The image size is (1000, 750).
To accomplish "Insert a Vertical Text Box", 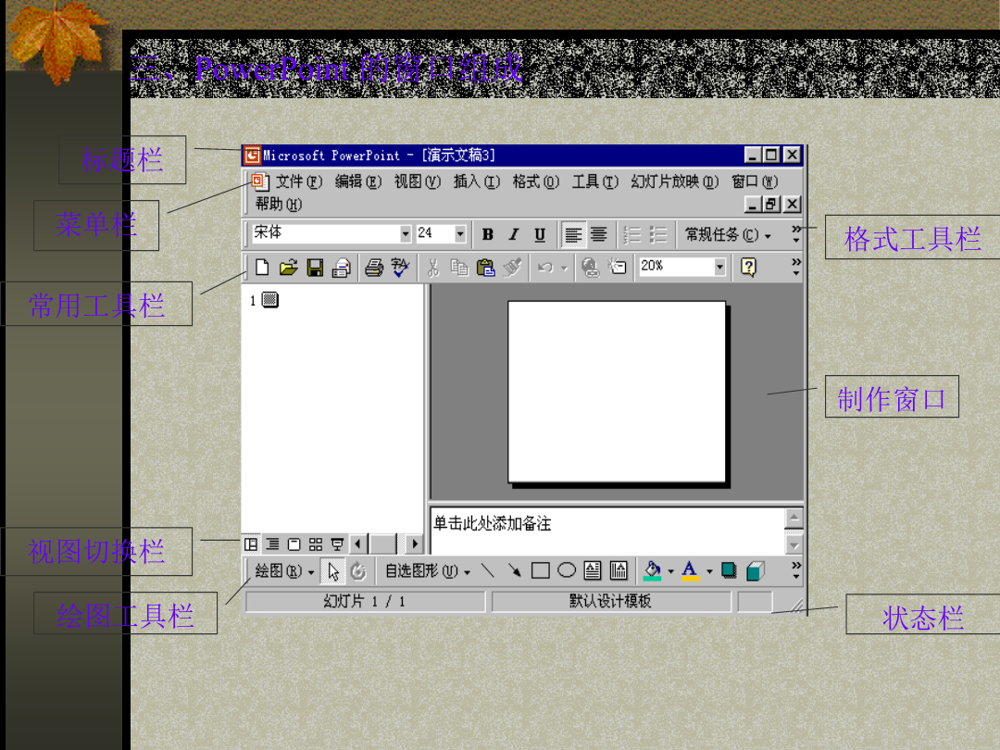I will coord(619,570).
